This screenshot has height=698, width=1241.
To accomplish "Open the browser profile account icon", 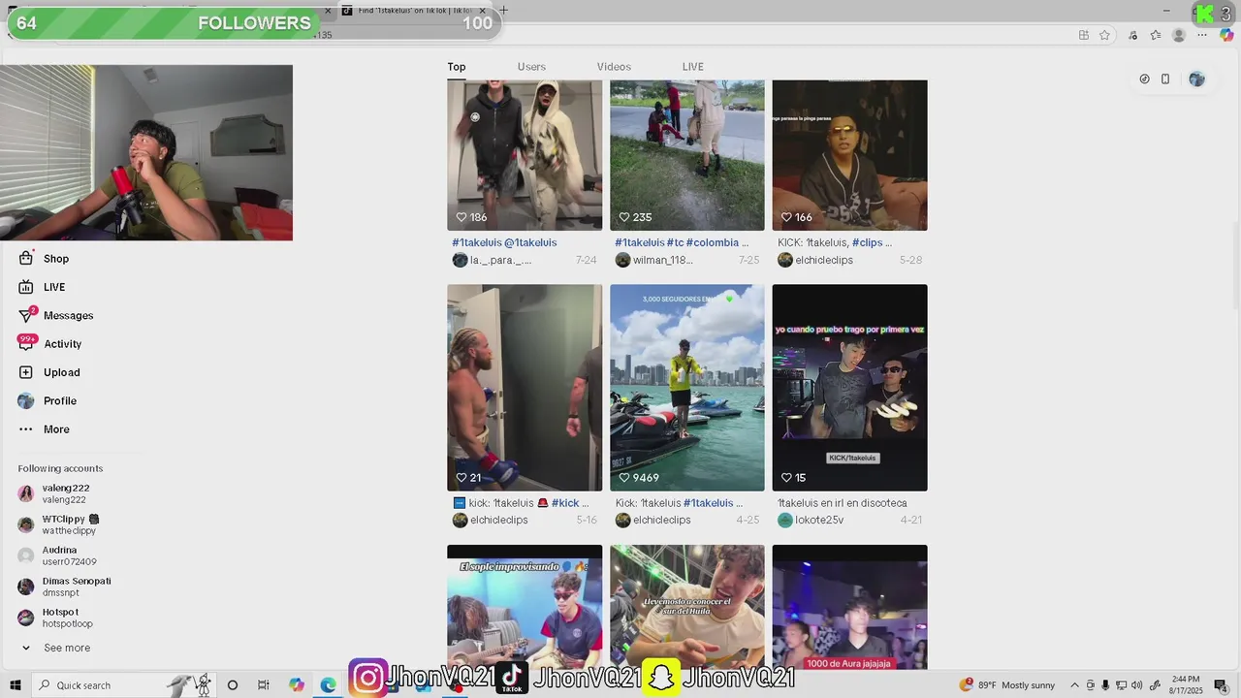I will point(1179,35).
